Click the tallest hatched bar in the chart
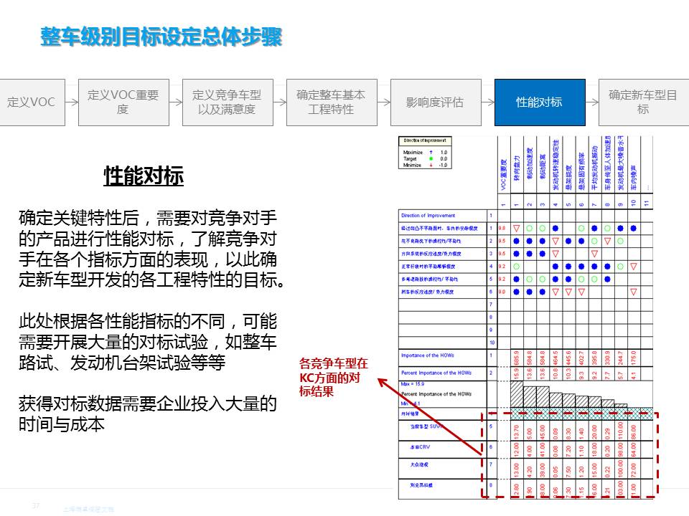 pyautogui.click(x=517, y=394)
